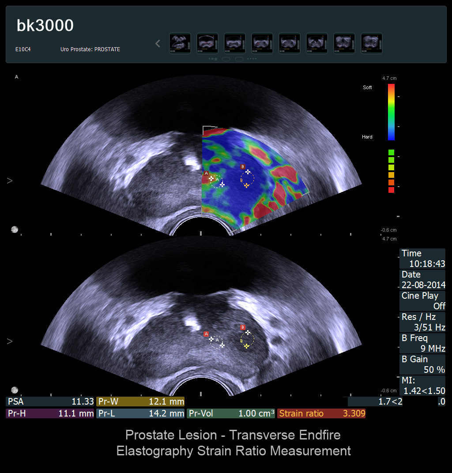Click the focus arrow left of upper image
452x473 pixels.
(x=10, y=180)
